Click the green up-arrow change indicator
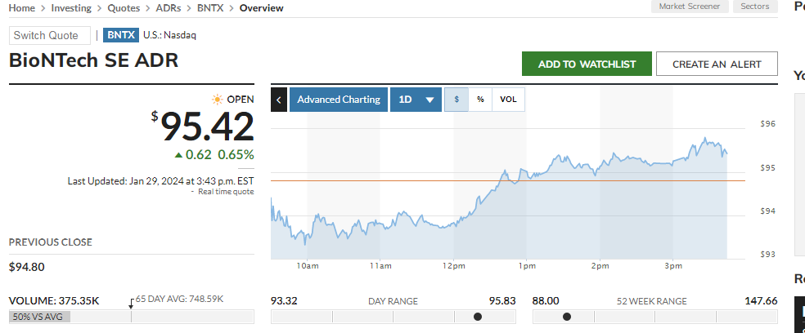 [178, 154]
